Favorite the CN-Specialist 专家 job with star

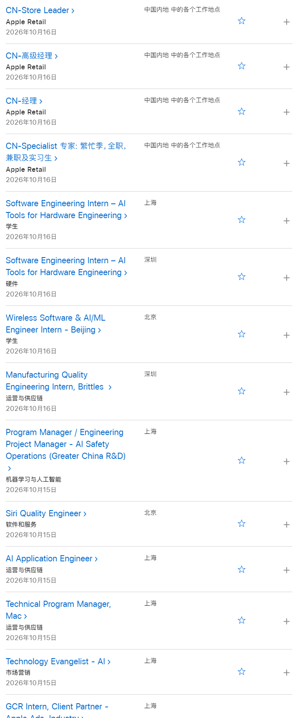[242, 162]
